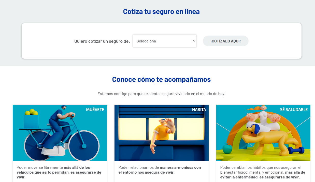This screenshot has height=182, width=315.
Task: Click the Muévete card description about moving freely
Action: pyautogui.click(x=60, y=172)
